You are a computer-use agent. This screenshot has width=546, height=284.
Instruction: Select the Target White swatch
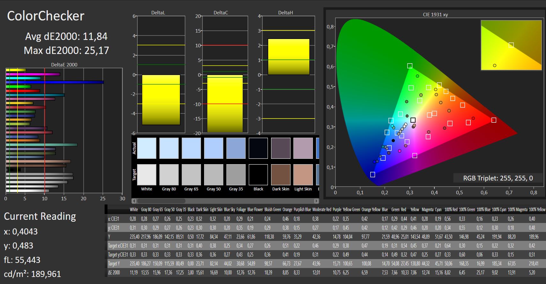tap(147, 174)
